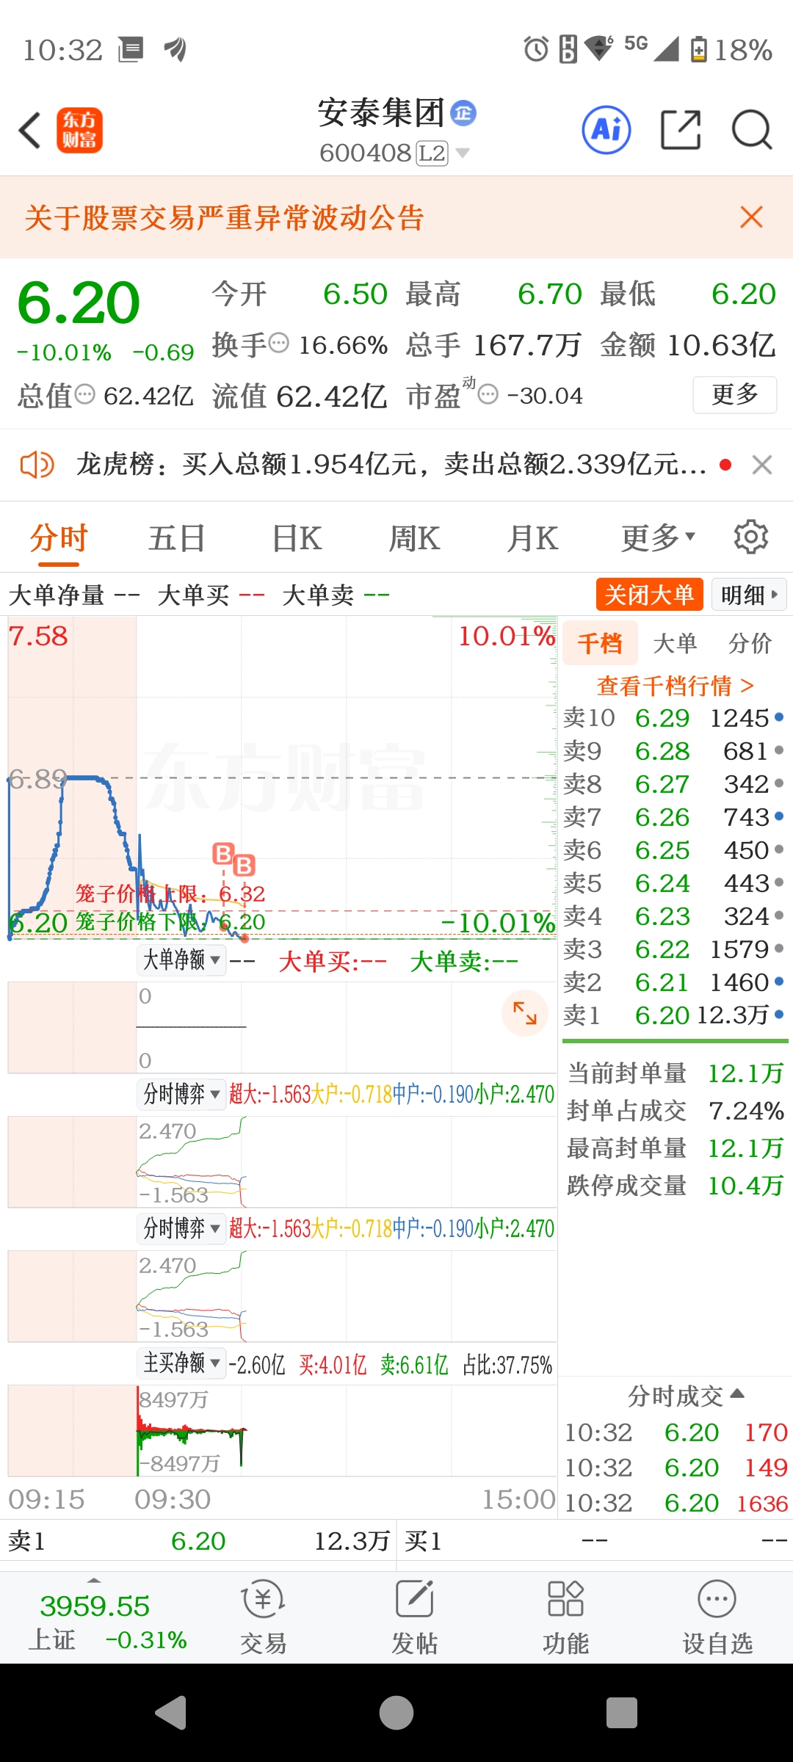Switch to the 分价 tab
This screenshot has height=1762, width=793.
pos(750,643)
